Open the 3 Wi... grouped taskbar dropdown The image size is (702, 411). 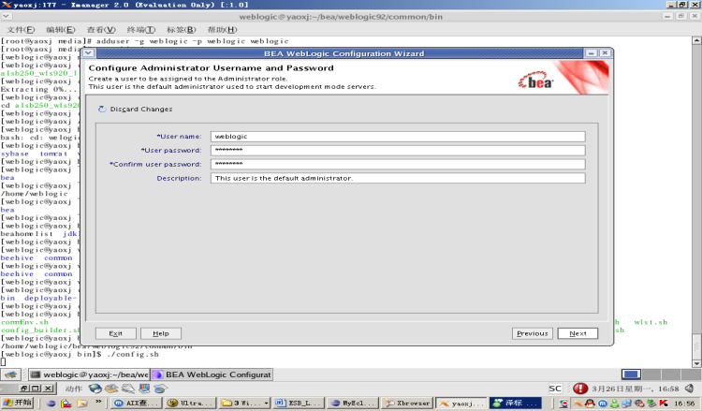(x=245, y=403)
